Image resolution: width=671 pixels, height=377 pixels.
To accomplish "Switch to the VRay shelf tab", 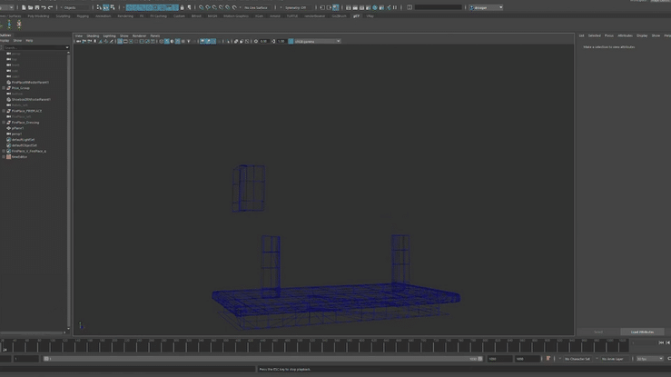I will 370,15.
